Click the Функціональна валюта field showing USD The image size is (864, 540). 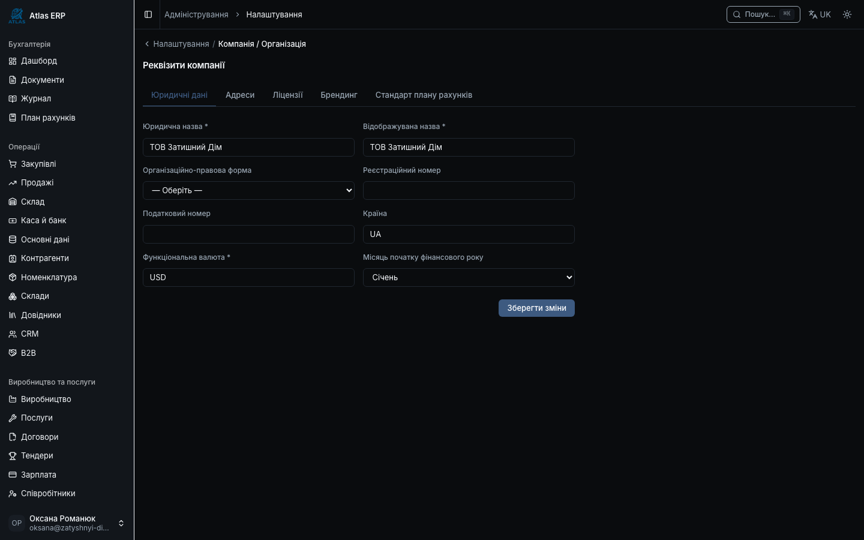(248, 277)
